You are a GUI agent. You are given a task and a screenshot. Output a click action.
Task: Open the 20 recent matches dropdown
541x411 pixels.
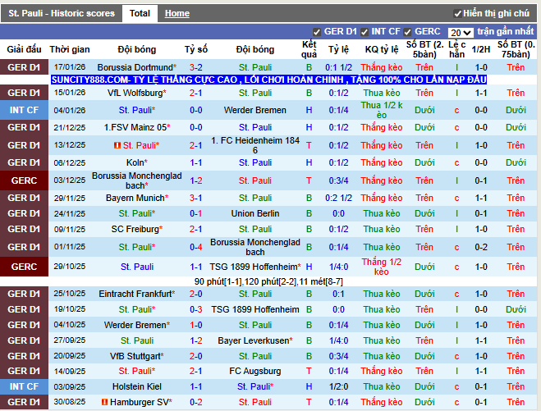461,32
